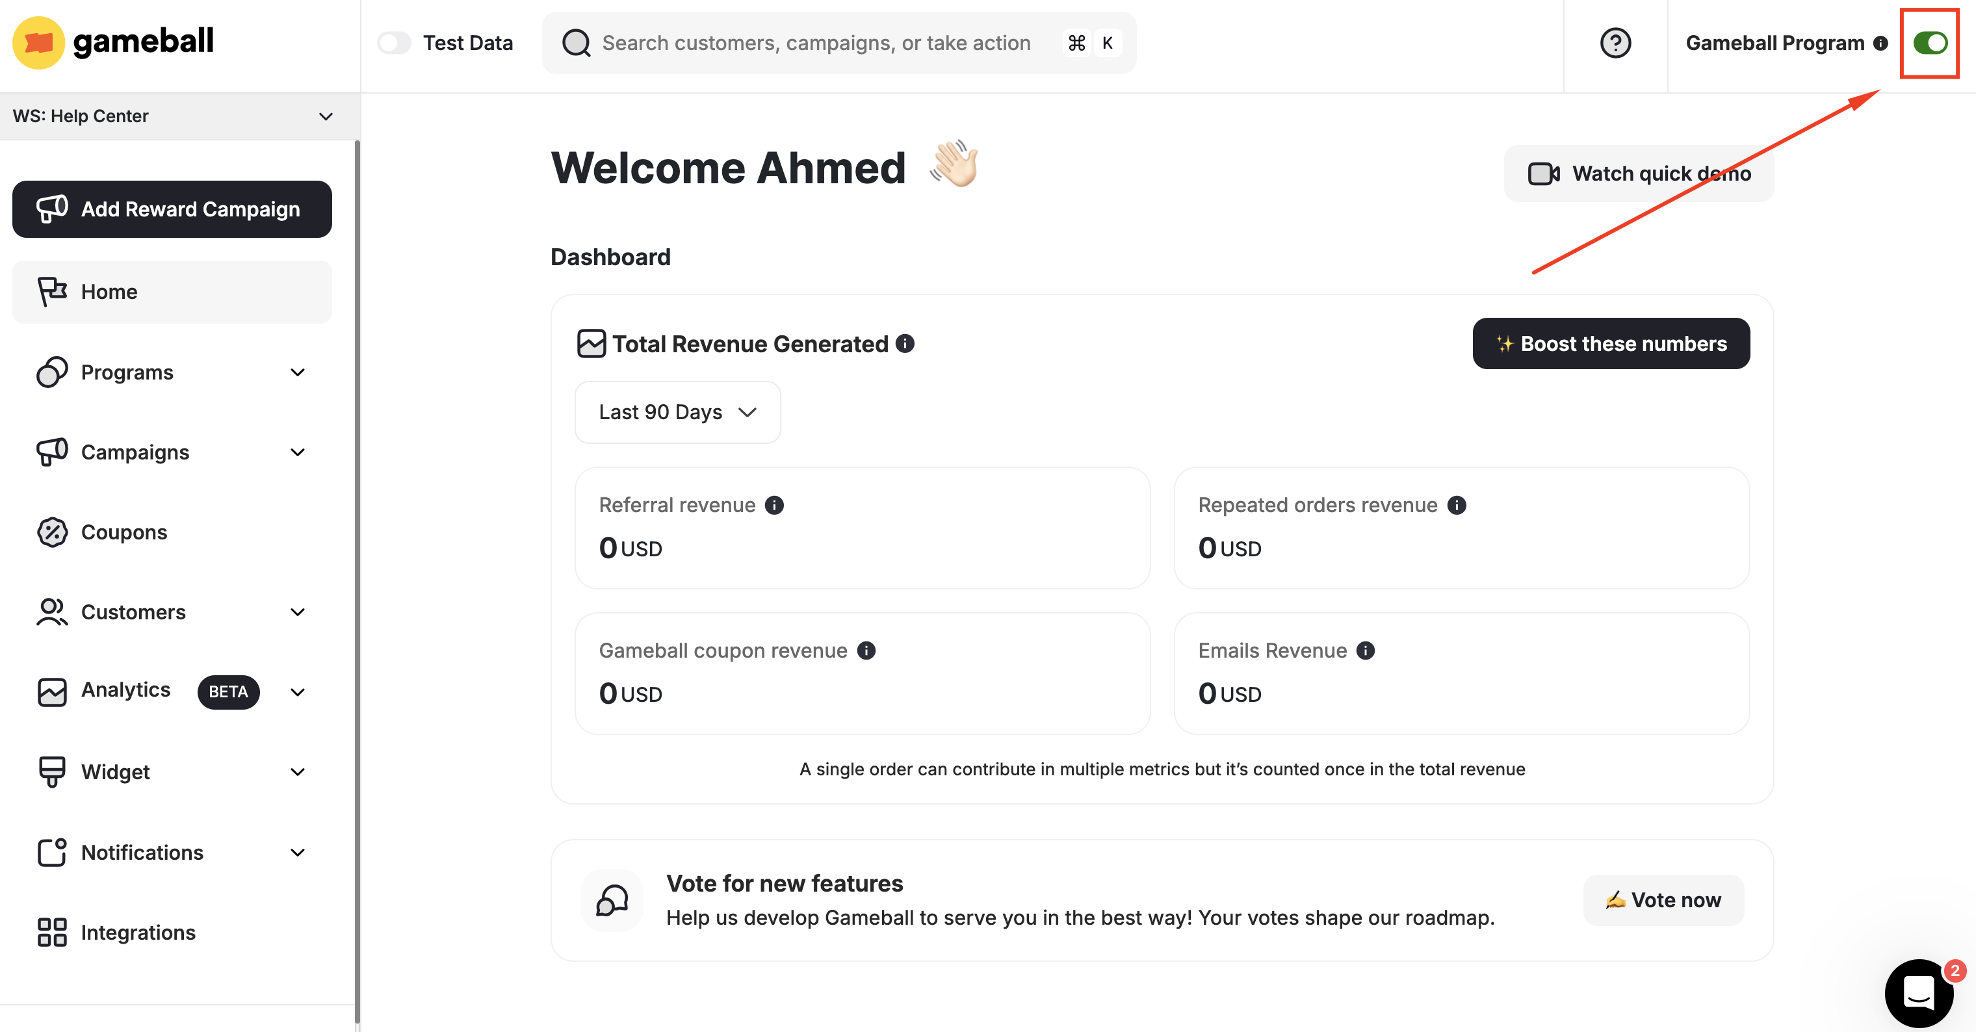This screenshot has height=1032, width=1976.
Task: Click Add Reward Campaign button
Action: coord(172,209)
